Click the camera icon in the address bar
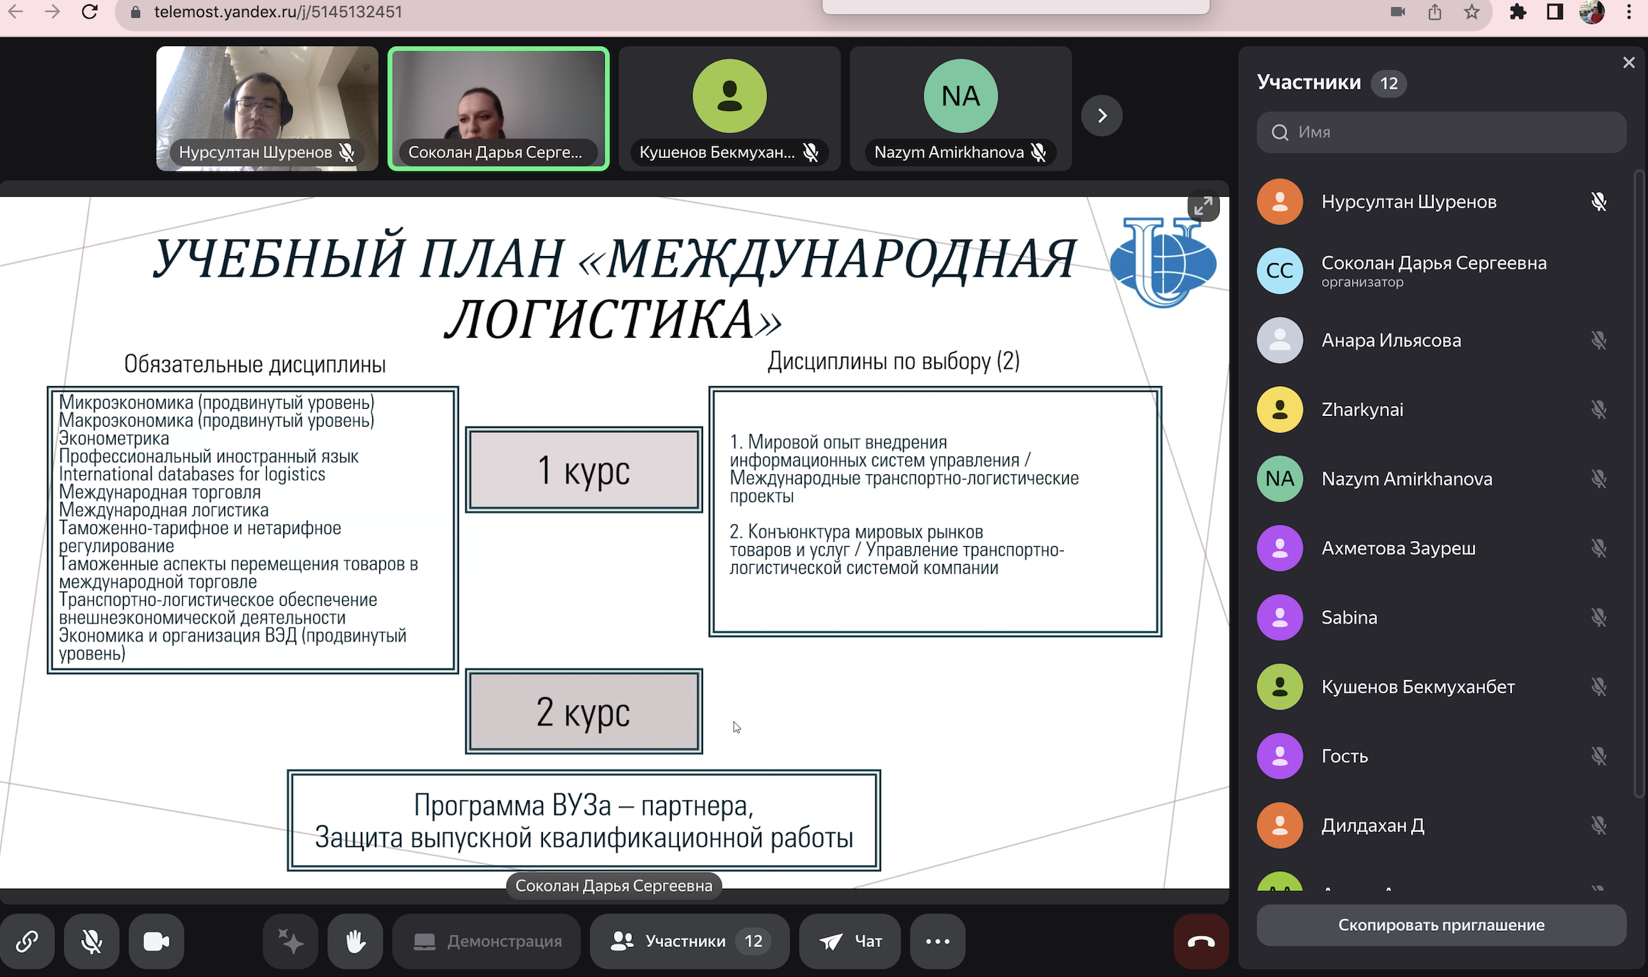 [x=1398, y=11]
